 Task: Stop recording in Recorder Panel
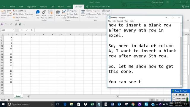coord(180,95)
